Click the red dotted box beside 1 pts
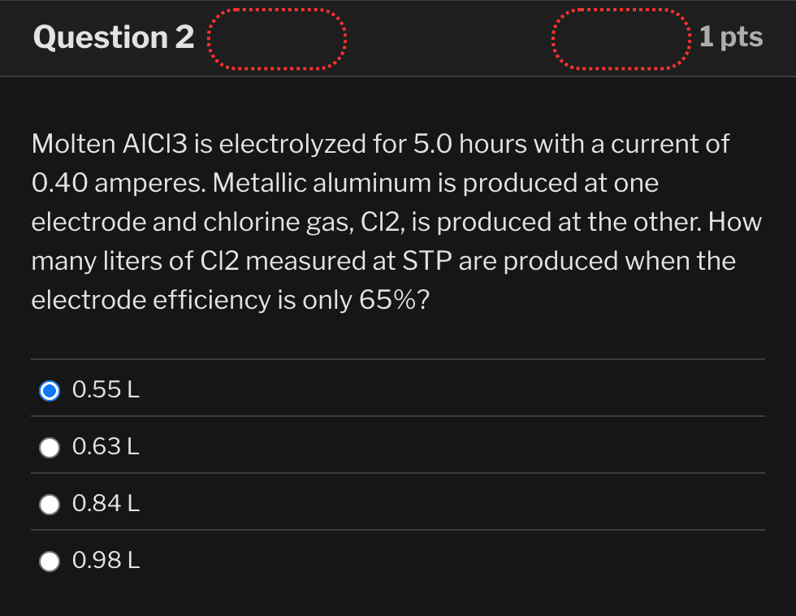 tap(621, 39)
